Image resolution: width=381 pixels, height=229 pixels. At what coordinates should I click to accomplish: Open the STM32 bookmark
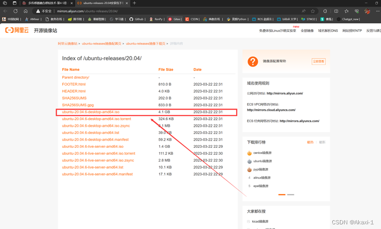(309, 19)
